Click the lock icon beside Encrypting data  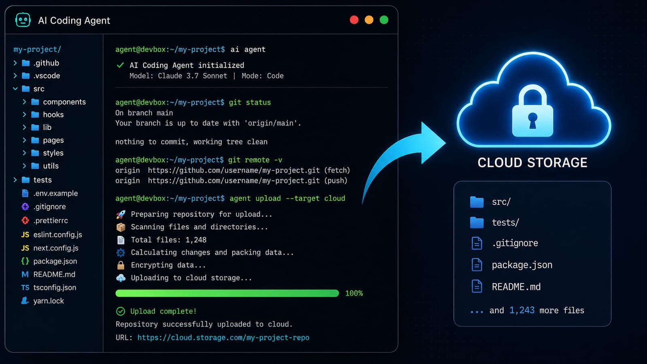pyautogui.click(x=121, y=265)
